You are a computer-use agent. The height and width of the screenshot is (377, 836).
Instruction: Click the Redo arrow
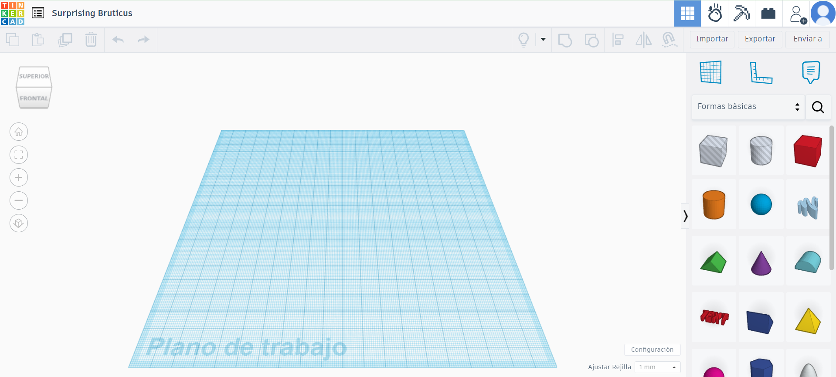[x=143, y=40]
